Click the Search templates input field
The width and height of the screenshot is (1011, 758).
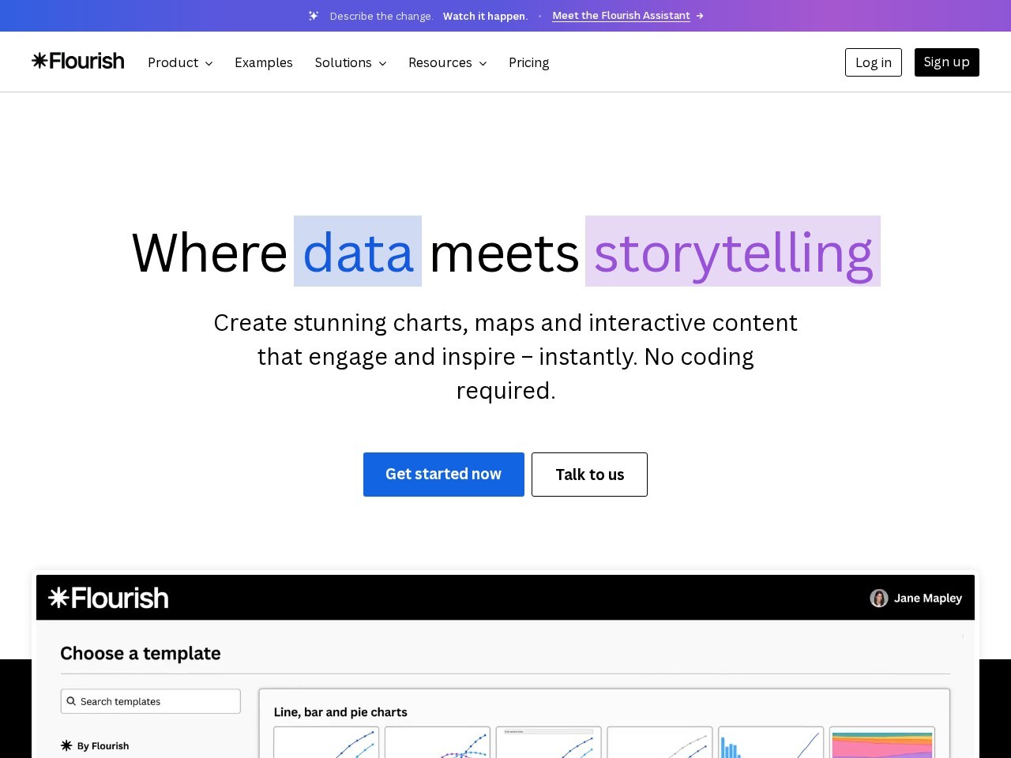coord(151,701)
